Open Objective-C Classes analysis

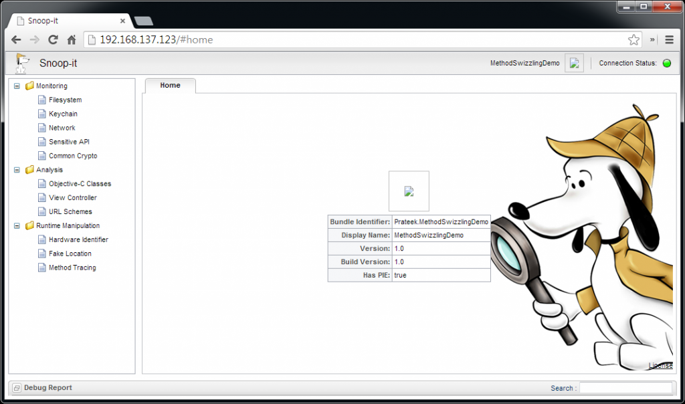click(80, 183)
